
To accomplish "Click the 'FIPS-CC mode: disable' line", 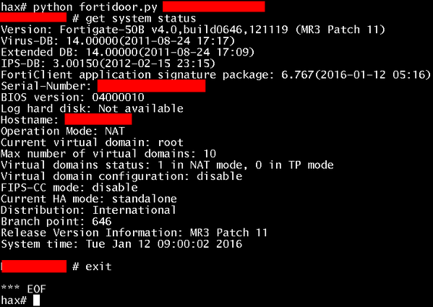I will click(x=69, y=188).
